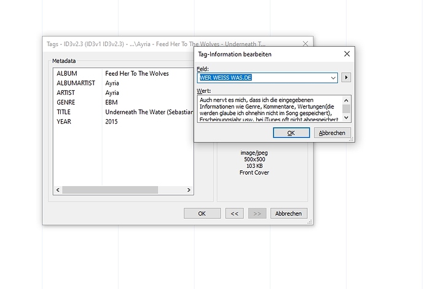This screenshot has width=424, height=289.
Task: Click the metadata list right scroll arrow
Action: pos(189,190)
